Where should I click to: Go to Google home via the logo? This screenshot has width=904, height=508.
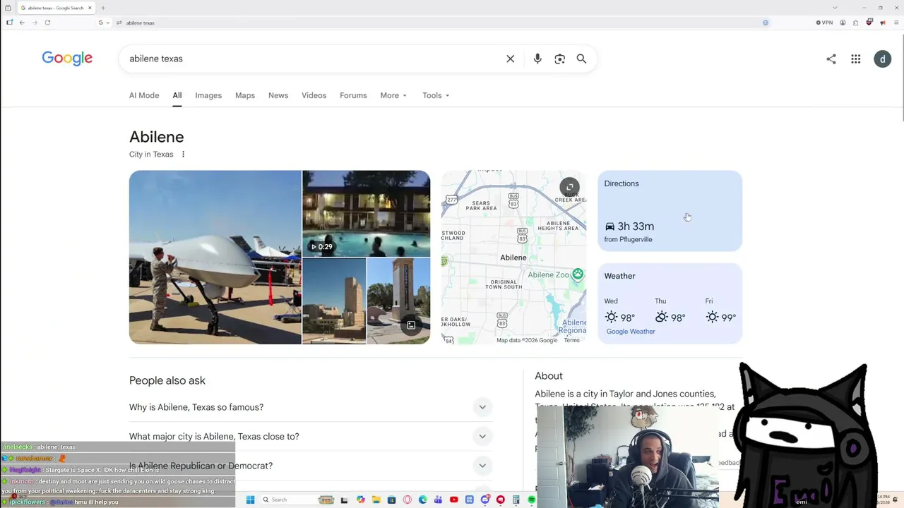[x=67, y=59]
